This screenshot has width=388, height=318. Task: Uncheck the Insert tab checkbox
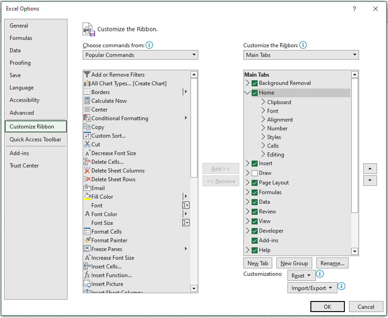click(x=254, y=164)
